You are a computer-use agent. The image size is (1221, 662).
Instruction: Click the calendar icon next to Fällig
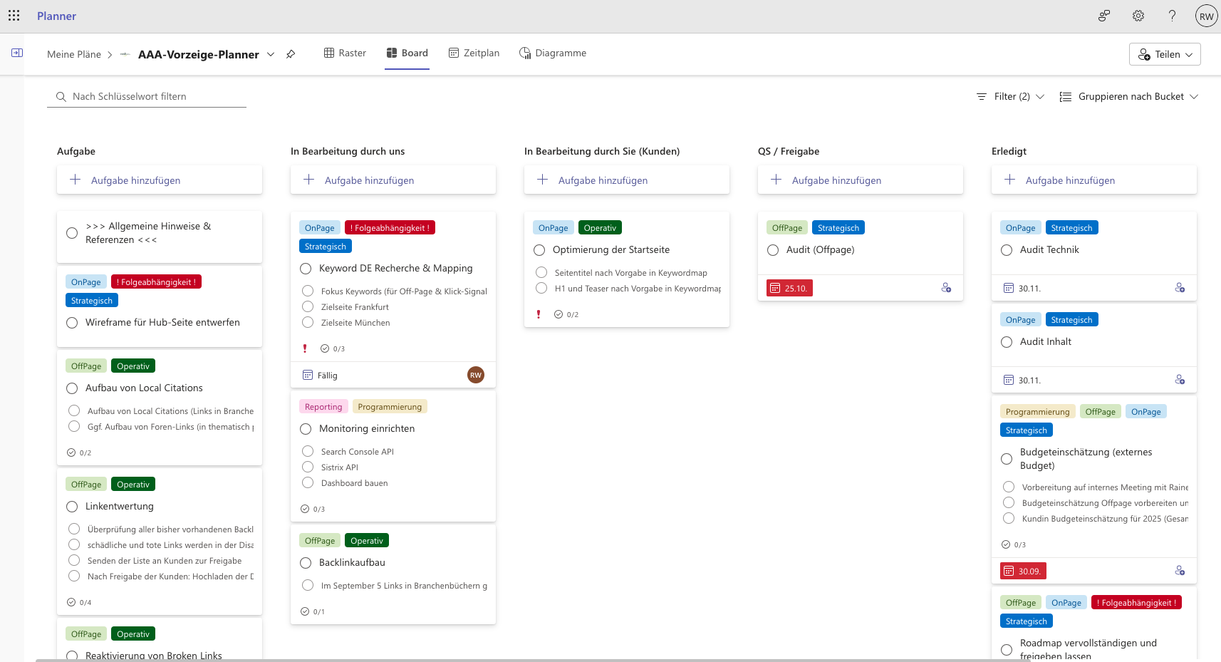click(308, 375)
